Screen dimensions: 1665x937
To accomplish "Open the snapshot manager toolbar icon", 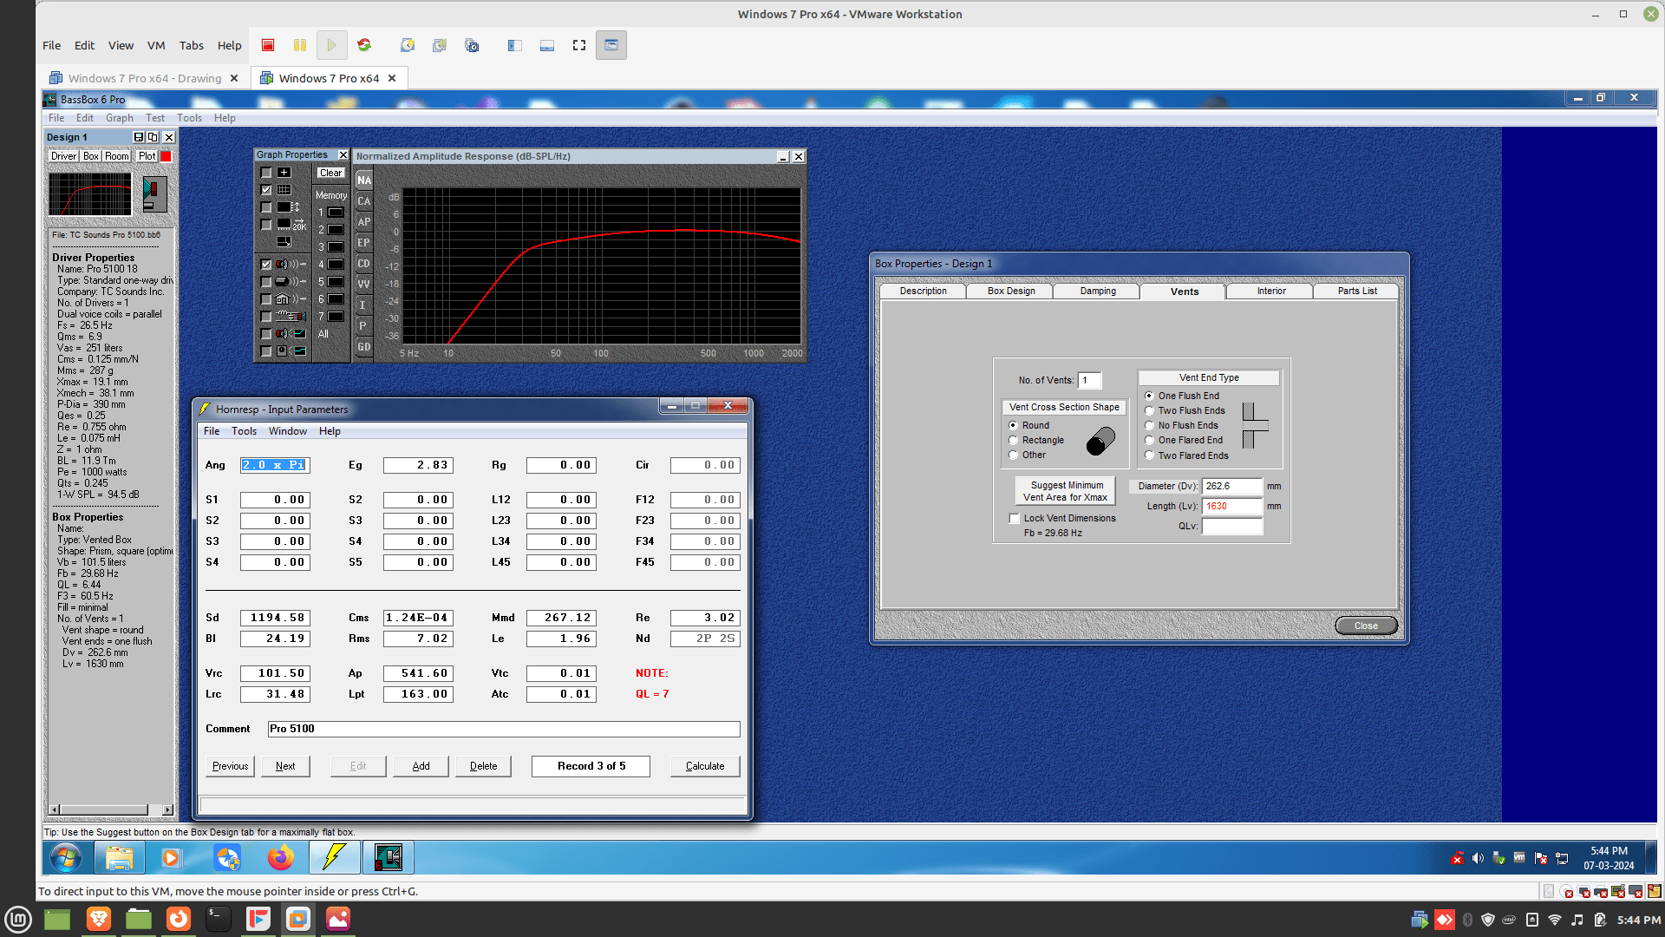I will click(x=472, y=45).
